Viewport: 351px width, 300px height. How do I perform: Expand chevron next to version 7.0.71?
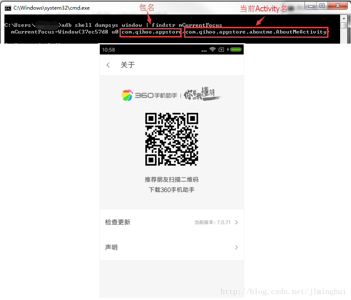(237, 222)
